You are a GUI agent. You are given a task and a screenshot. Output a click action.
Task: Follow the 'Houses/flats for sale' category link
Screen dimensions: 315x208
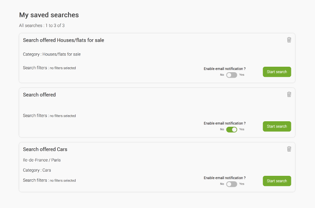coord(61,54)
